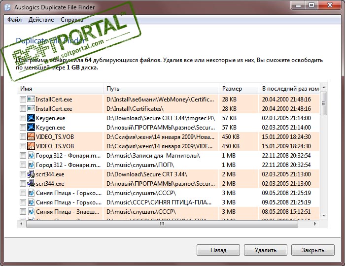345x266 pixels.
Task: Sort by В последний раз изм column
Action: pyautogui.click(x=289, y=89)
